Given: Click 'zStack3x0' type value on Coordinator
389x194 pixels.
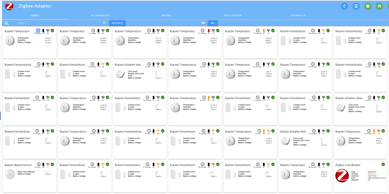Looking at the screenshot, I should (x=372, y=172).
